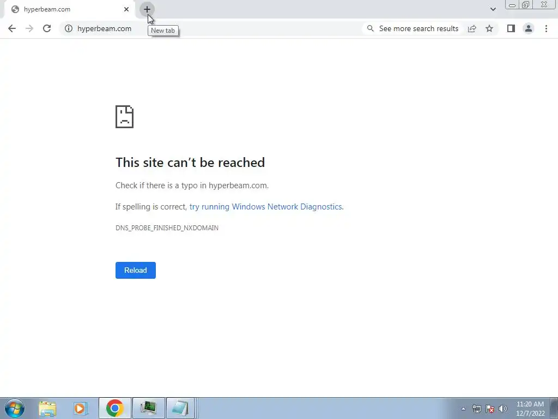Image resolution: width=558 pixels, height=419 pixels.
Task: Open the monitor app taskbar icon
Action: (x=148, y=408)
